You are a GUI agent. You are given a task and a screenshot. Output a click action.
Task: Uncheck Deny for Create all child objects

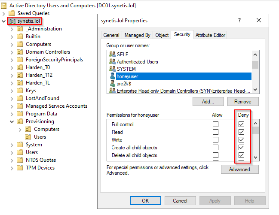tap(241, 148)
